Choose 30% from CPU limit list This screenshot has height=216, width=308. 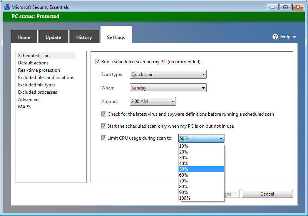click(x=201, y=158)
